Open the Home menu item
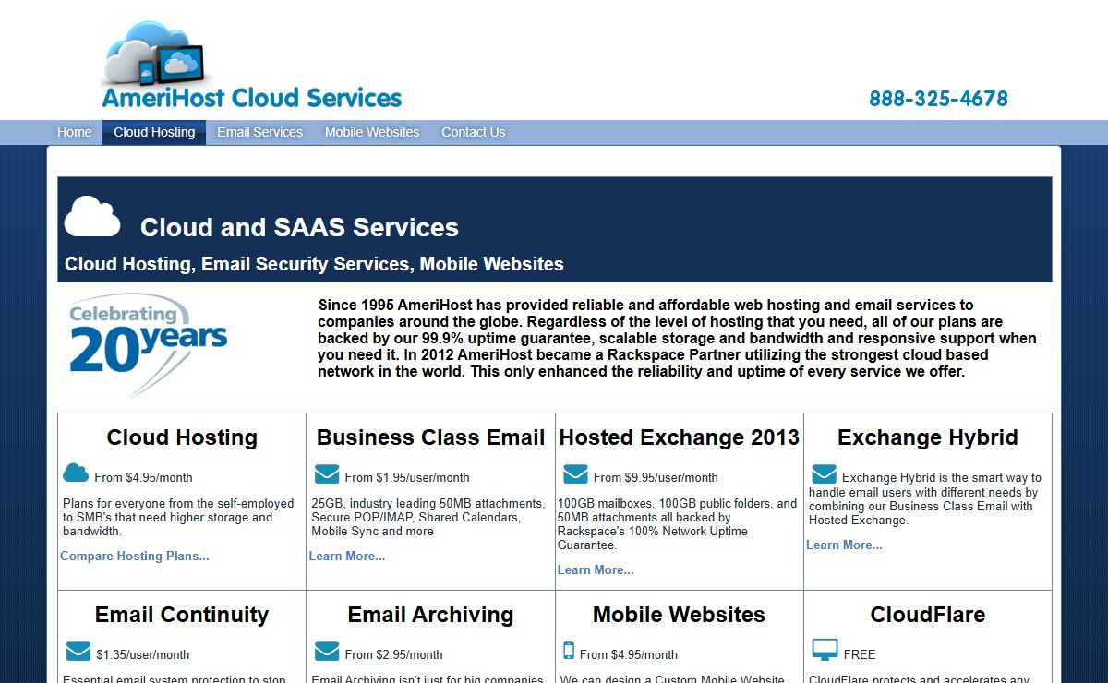1108x683 pixels. (x=74, y=132)
